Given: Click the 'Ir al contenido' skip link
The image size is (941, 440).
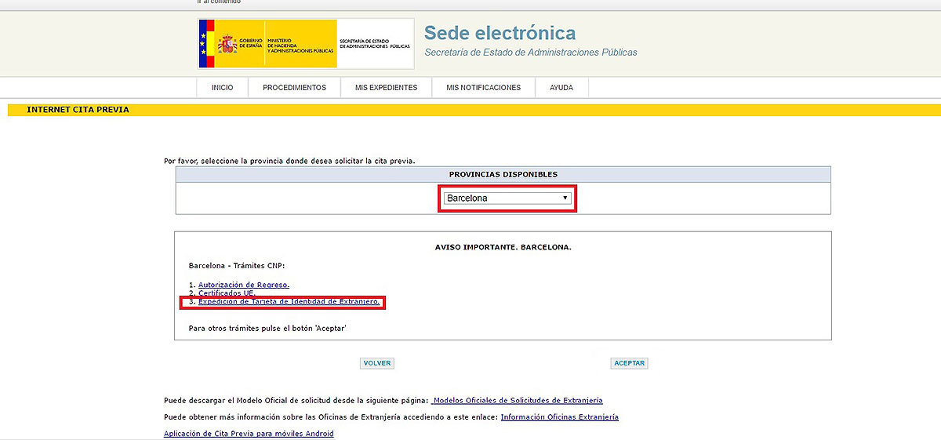Looking at the screenshot, I should (219, 2).
